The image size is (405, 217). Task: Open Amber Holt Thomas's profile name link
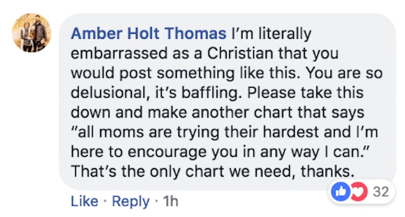tap(148, 34)
